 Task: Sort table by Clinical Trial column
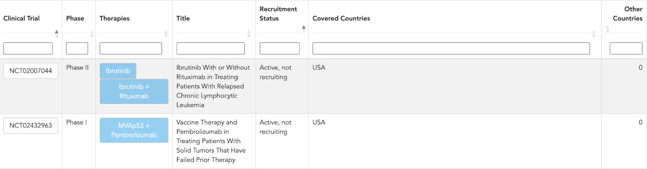(57, 33)
